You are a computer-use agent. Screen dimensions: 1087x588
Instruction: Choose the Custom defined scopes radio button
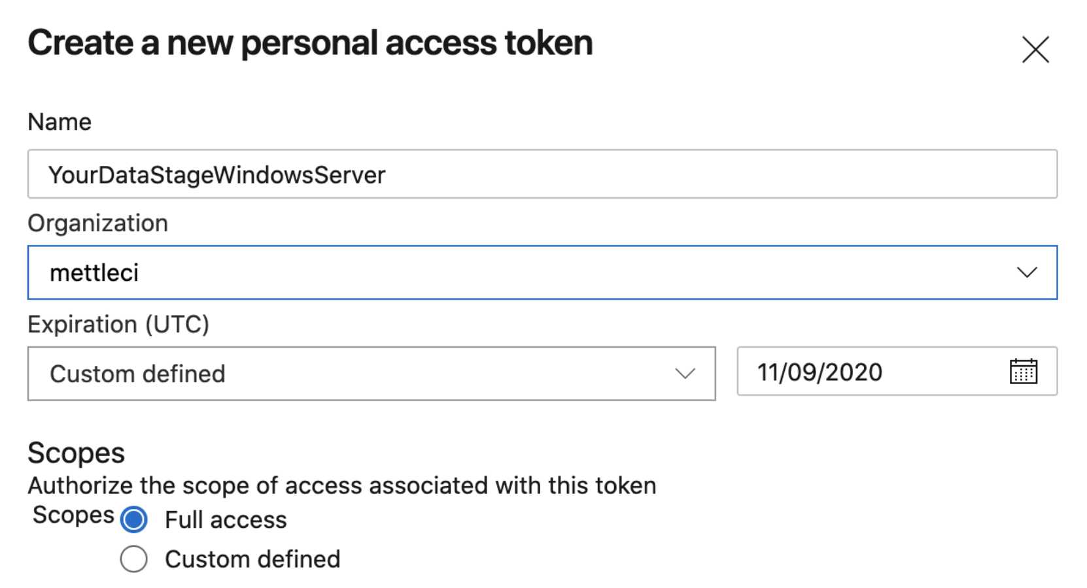point(134,559)
